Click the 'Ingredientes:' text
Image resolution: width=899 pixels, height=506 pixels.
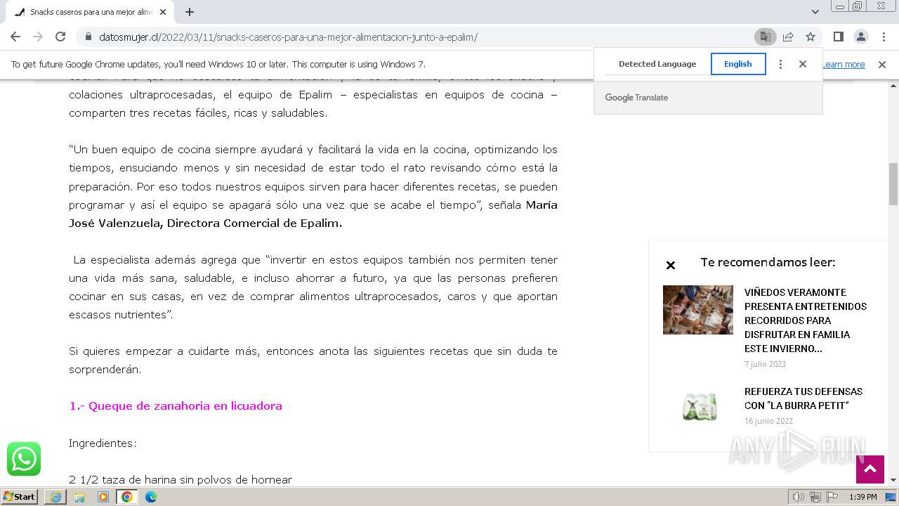pyautogui.click(x=103, y=443)
